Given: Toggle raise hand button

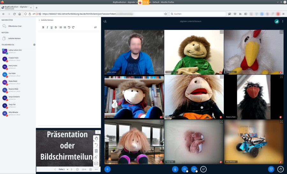Looking at the screenshot, I should (x=281, y=169).
